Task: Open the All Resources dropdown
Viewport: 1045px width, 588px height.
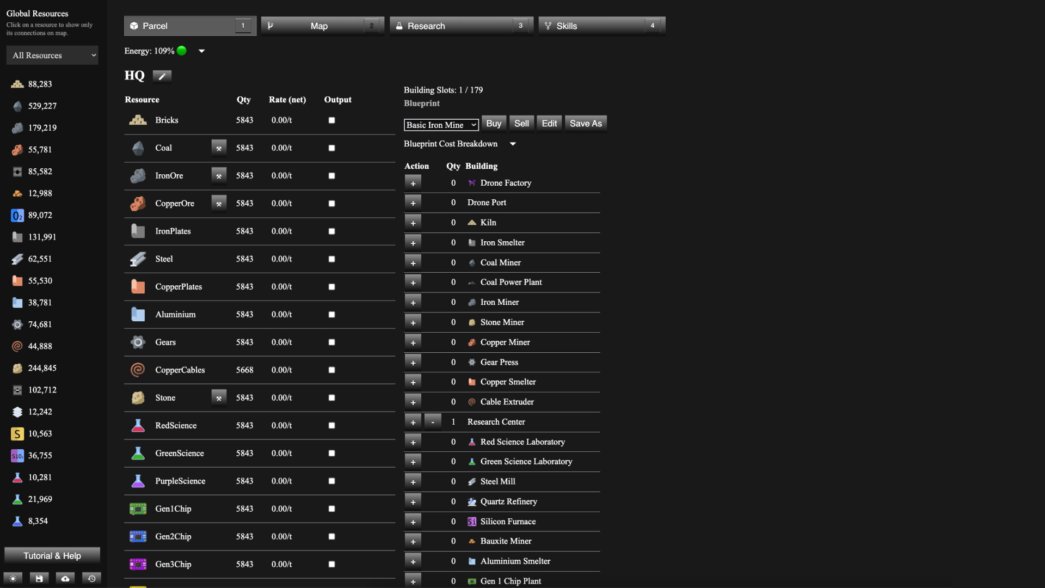Action: (x=52, y=55)
